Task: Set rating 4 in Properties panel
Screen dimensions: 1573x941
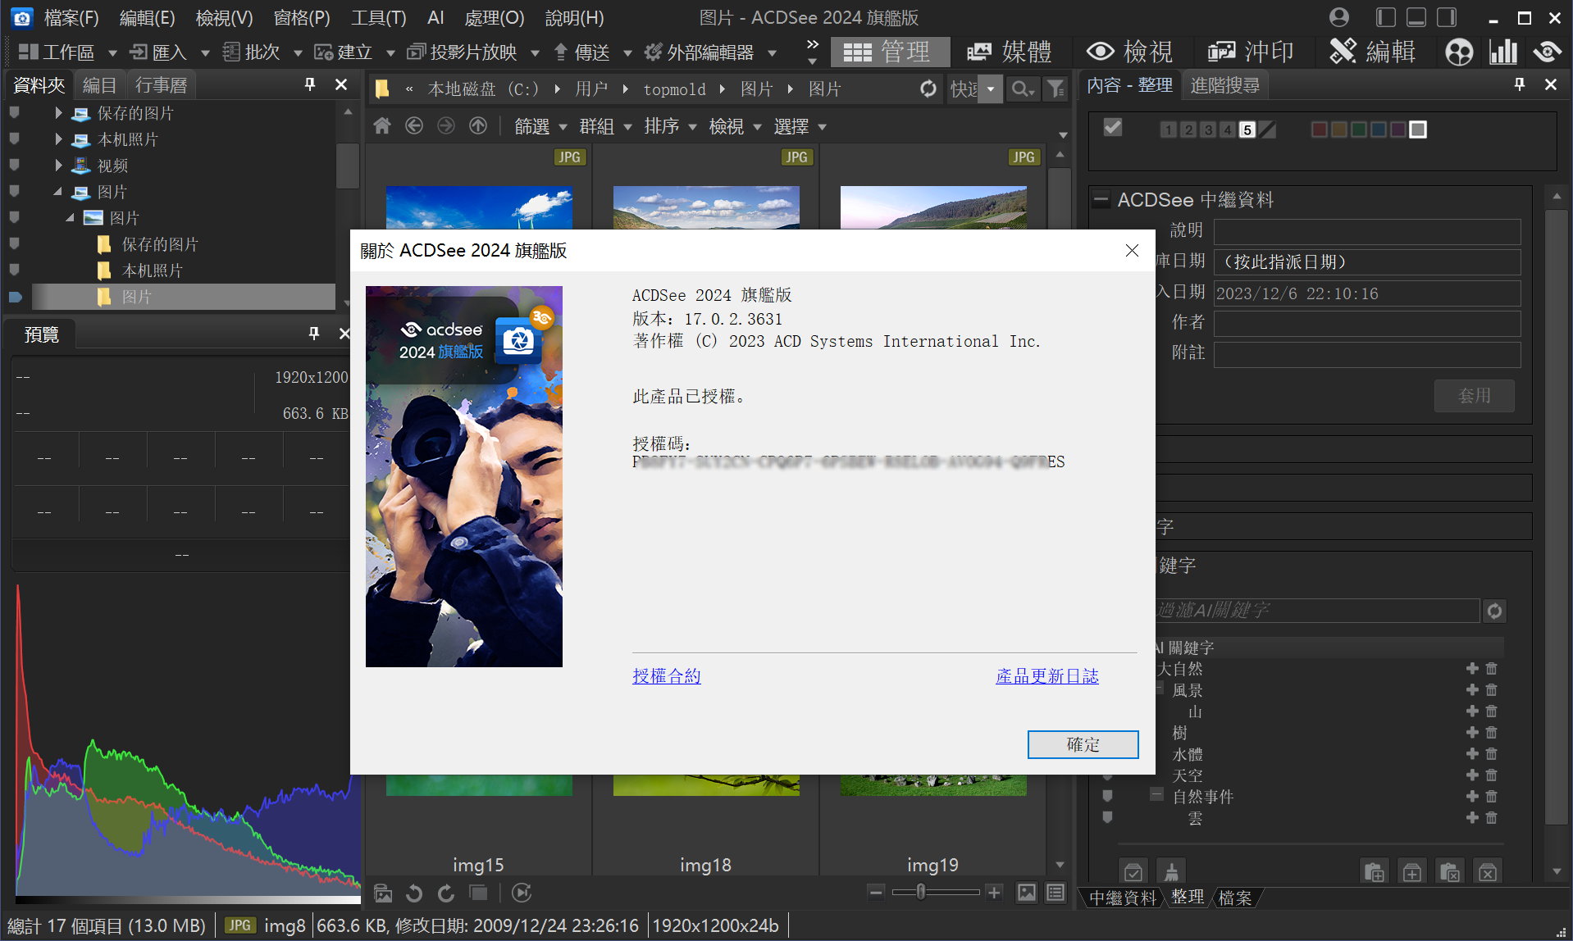Action: coord(1228,130)
